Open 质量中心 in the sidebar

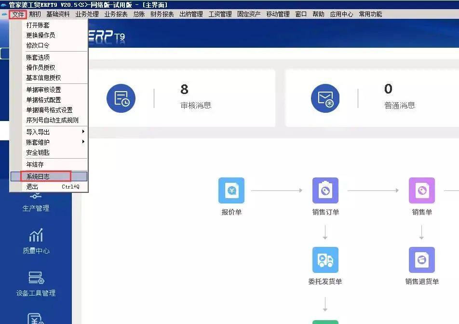pos(36,241)
